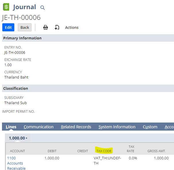Select the Lines tab

pos(11,127)
